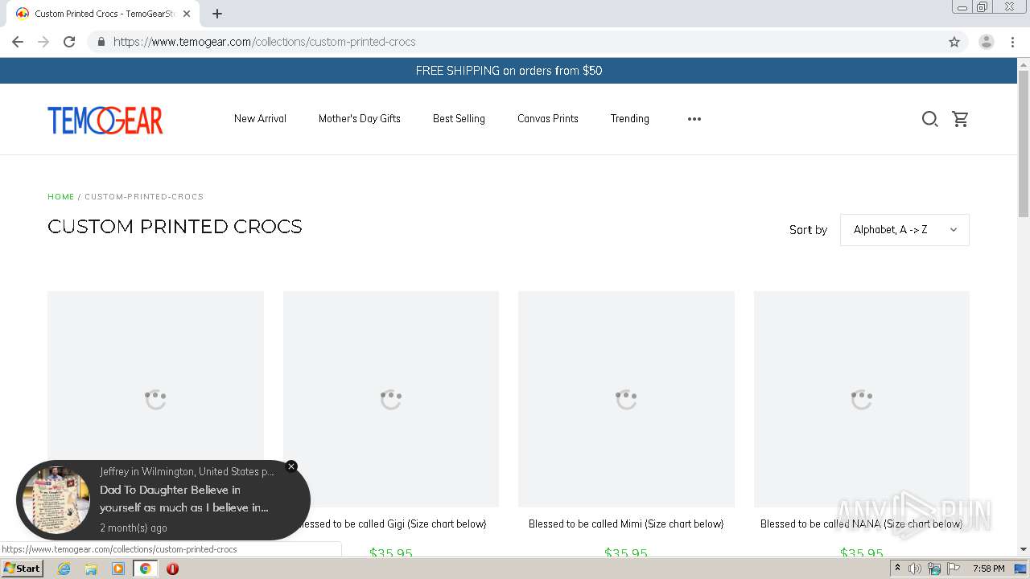Click the volume speaker tray icon

[x=915, y=569]
